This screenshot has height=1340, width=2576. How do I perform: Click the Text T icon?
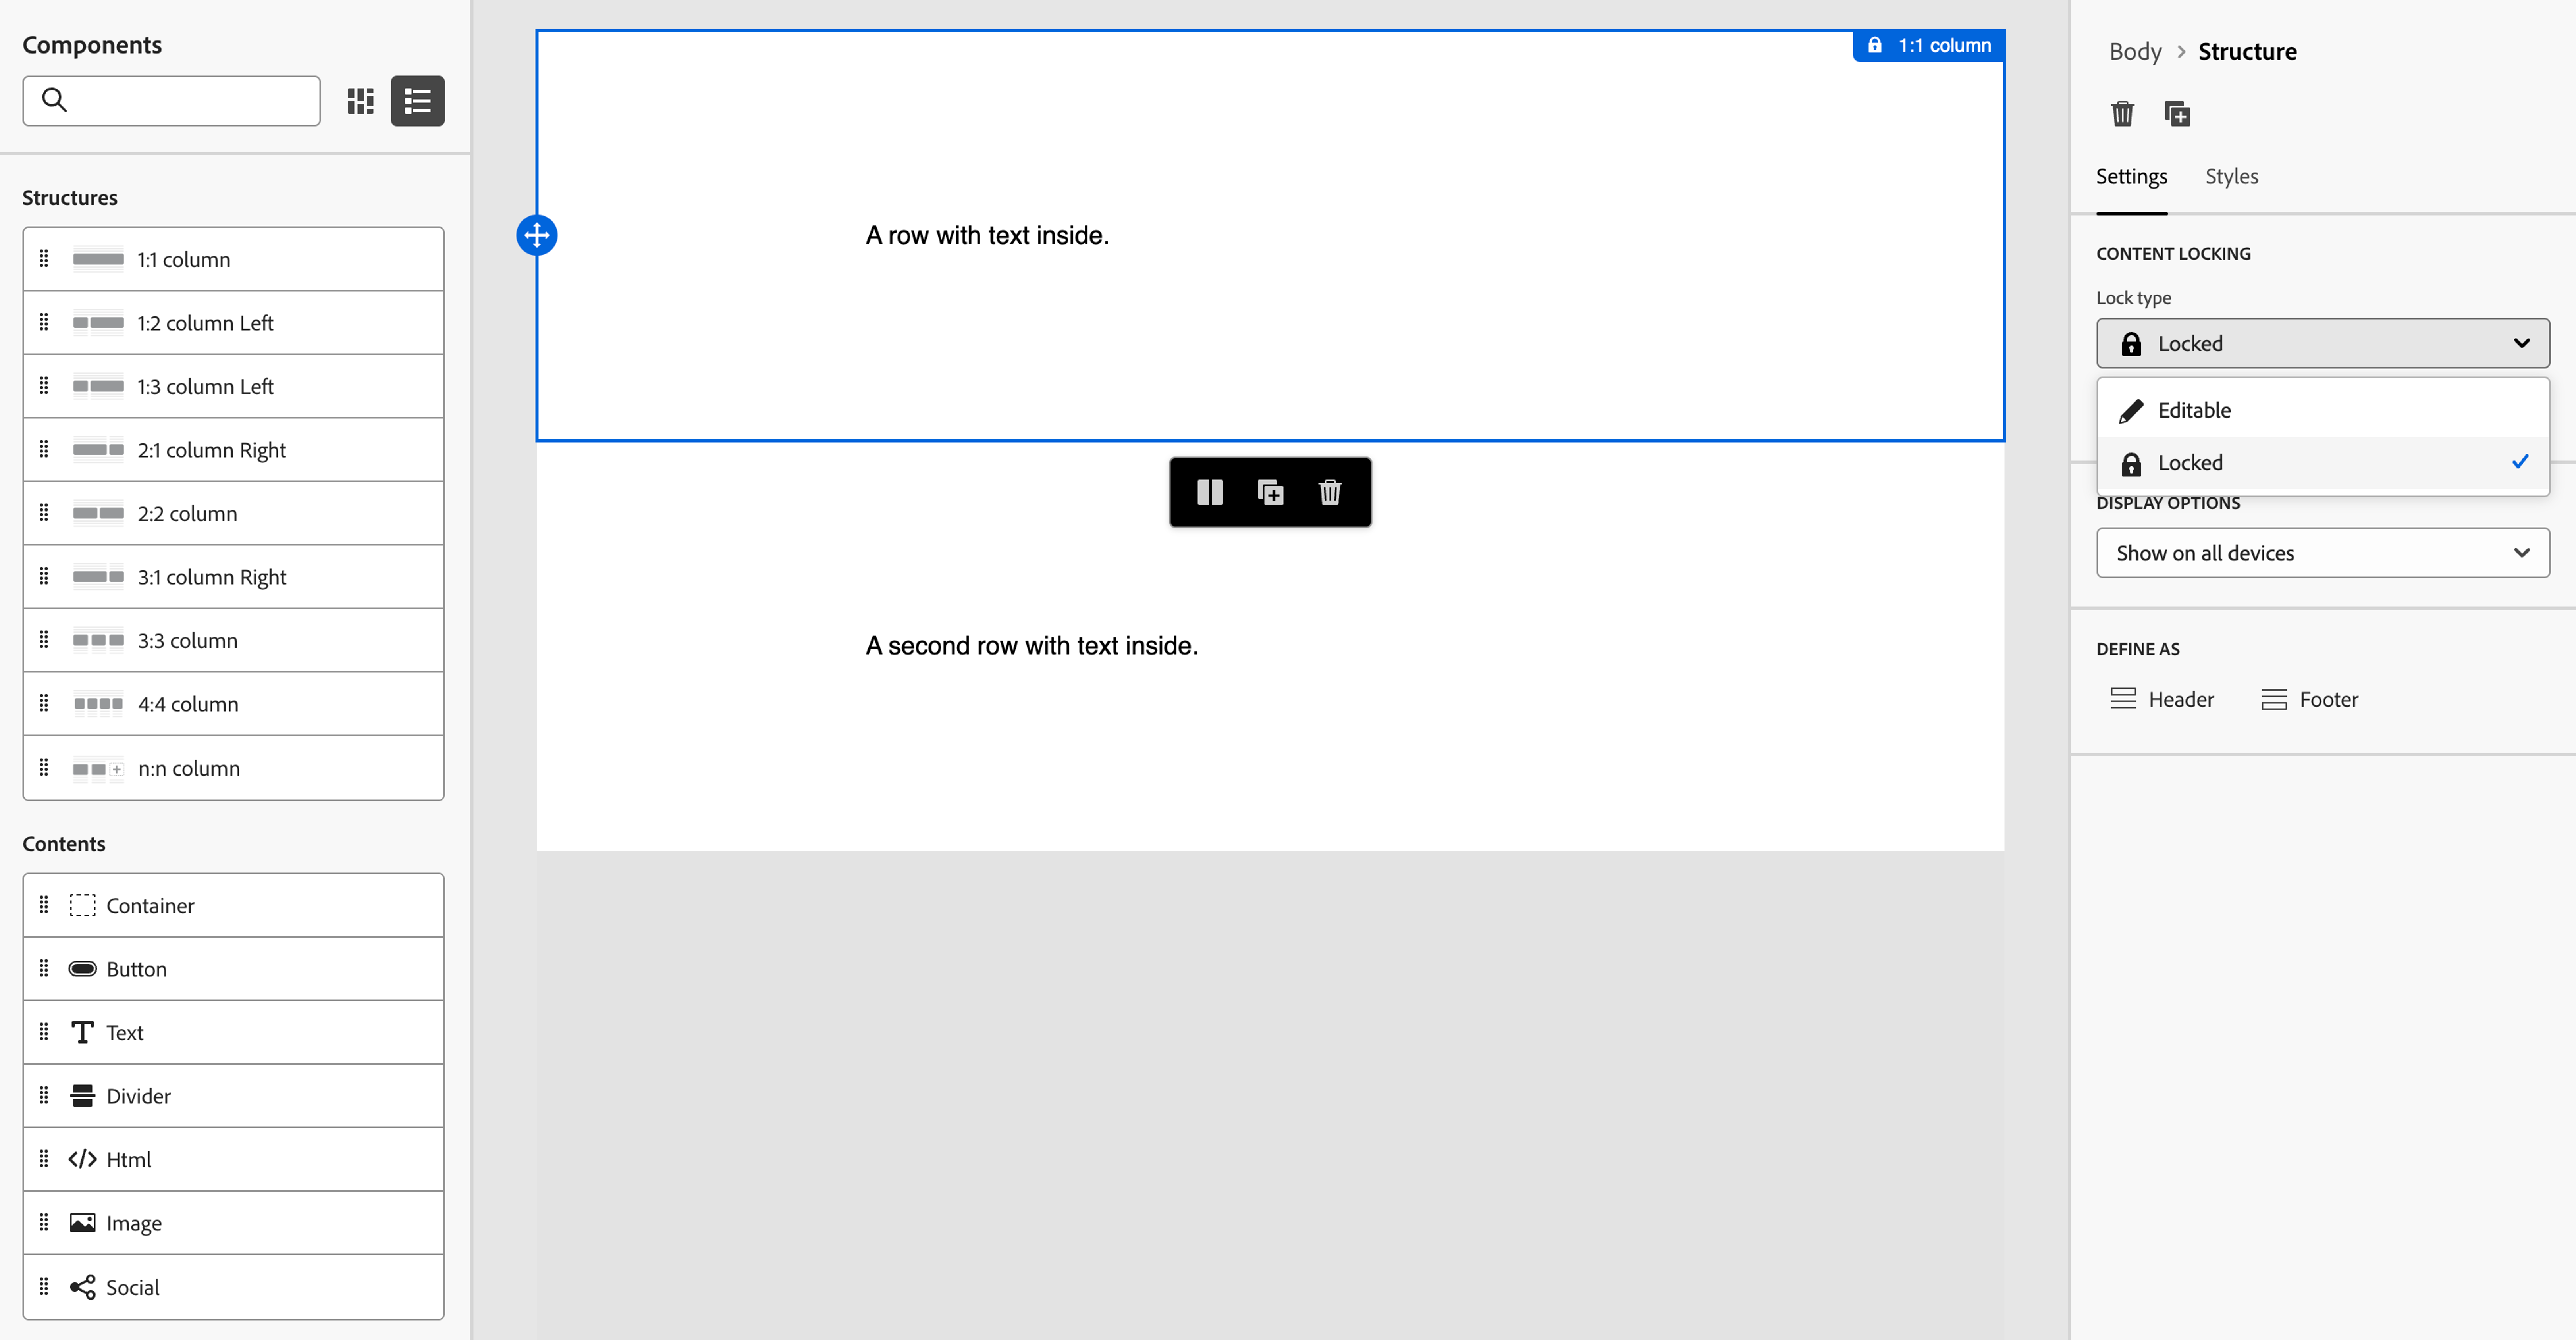click(x=83, y=1032)
